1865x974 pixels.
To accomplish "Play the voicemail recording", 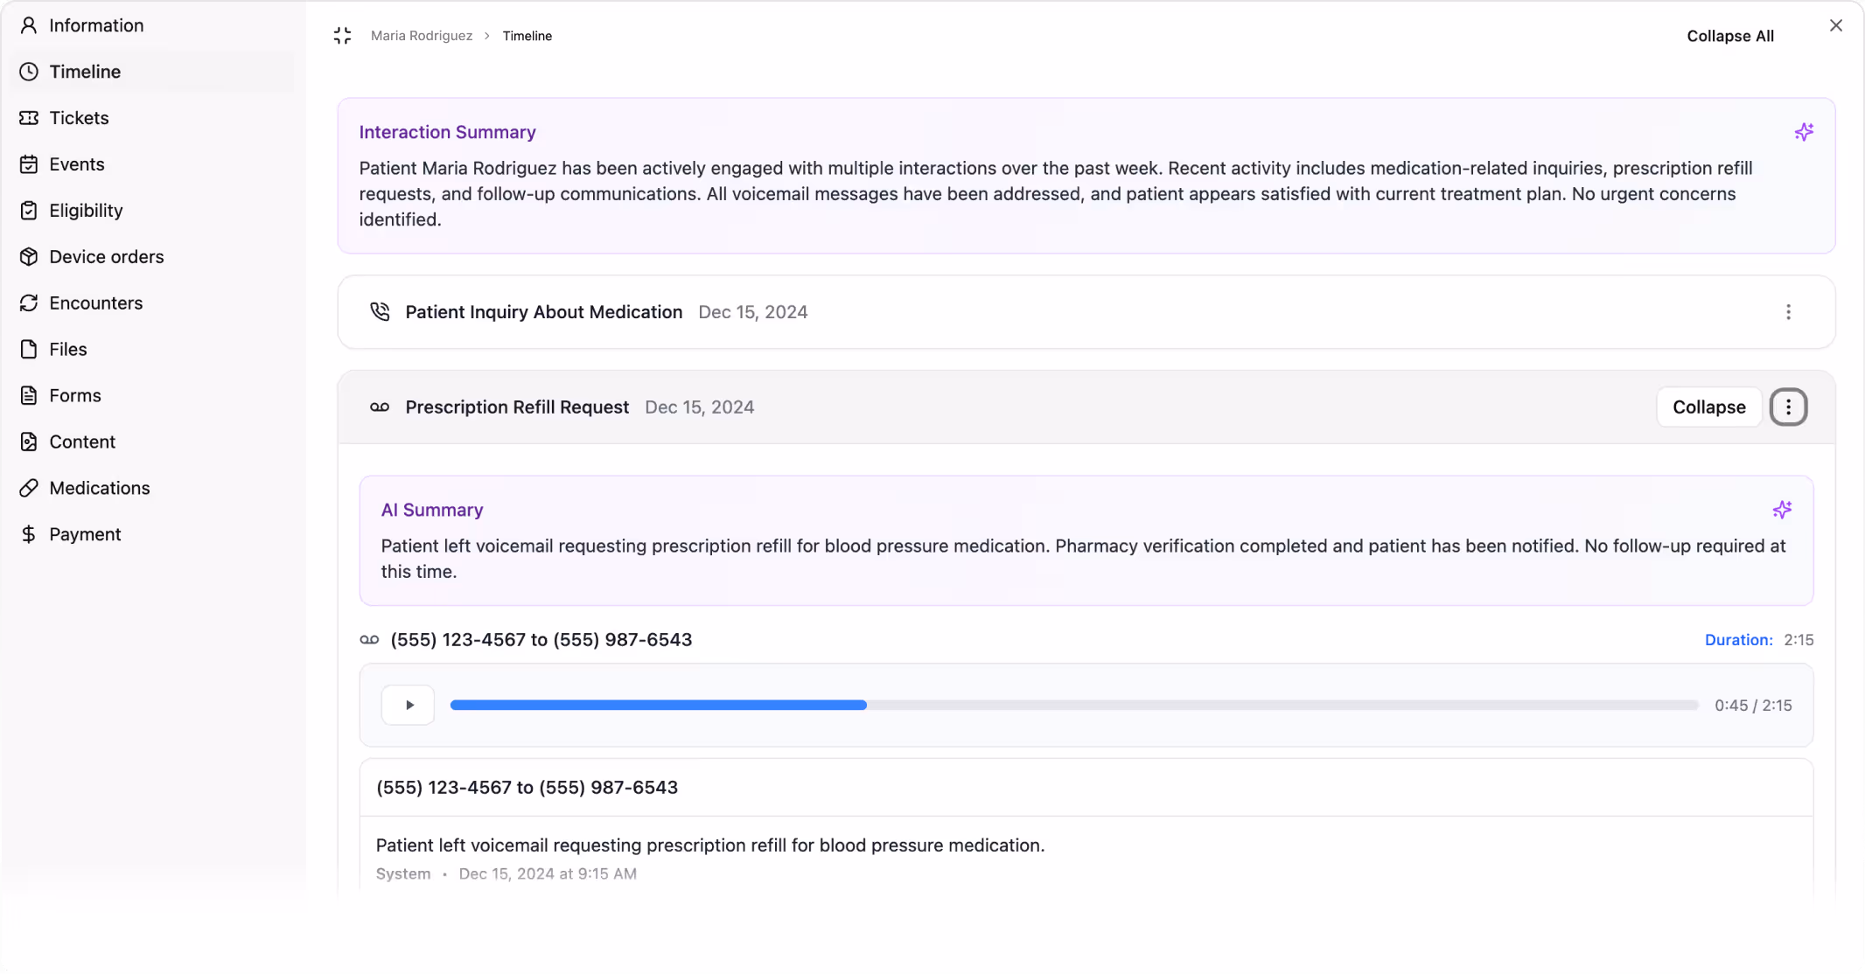I will 409,705.
